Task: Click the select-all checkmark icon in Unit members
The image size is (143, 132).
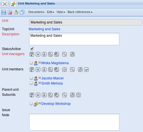Action: [86, 70]
